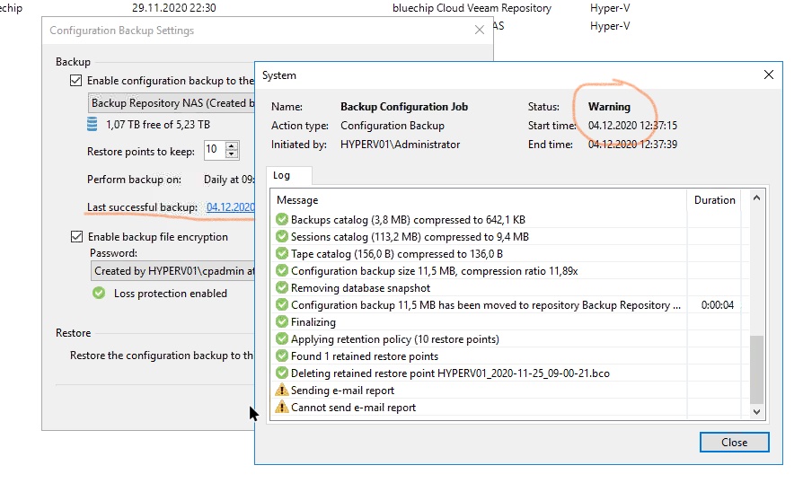Image resolution: width=803 pixels, height=483 pixels.
Task: Click the 0:00:04 duration value
Action: point(717,305)
